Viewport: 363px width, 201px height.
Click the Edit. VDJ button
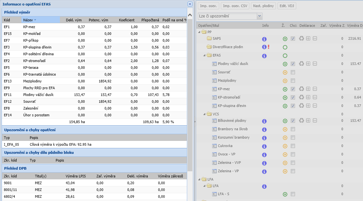(287, 6)
